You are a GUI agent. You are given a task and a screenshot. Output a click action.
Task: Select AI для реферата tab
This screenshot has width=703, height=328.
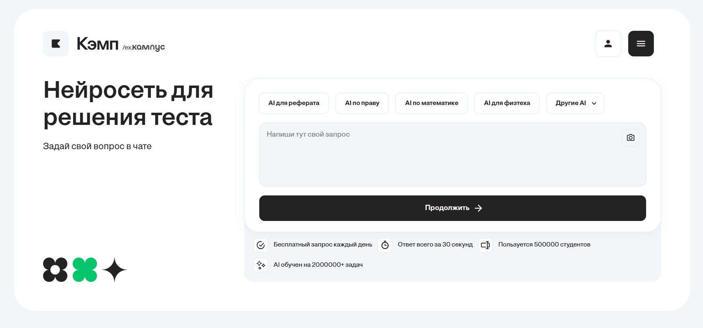click(294, 103)
